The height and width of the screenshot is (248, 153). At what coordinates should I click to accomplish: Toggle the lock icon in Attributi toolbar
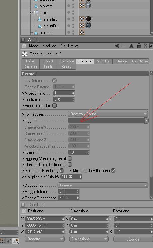click(x=139, y=46)
